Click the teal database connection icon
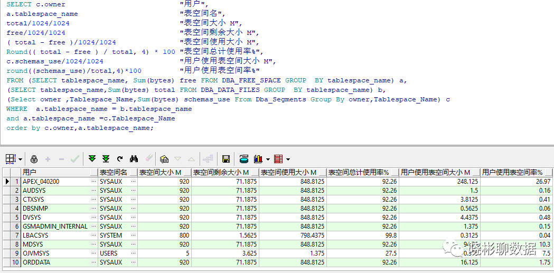The width and height of the screenshot is (554, 273). coord(243,159)
